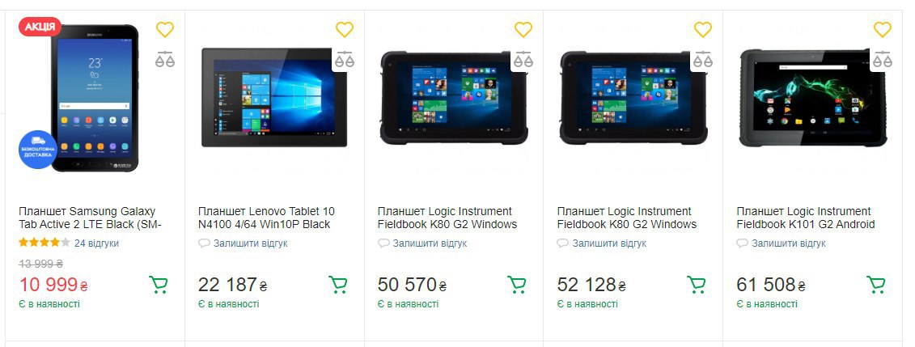Add Lenovo Tablet 10 to shopping cart

(338, 285)
